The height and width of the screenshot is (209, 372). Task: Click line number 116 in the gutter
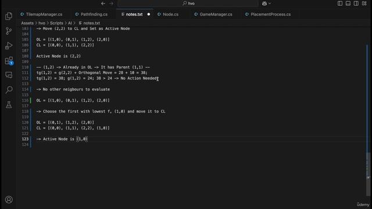point(25,100)
